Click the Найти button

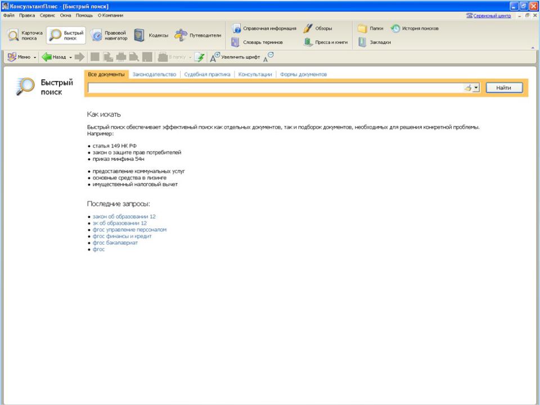[x=504, y=88]
